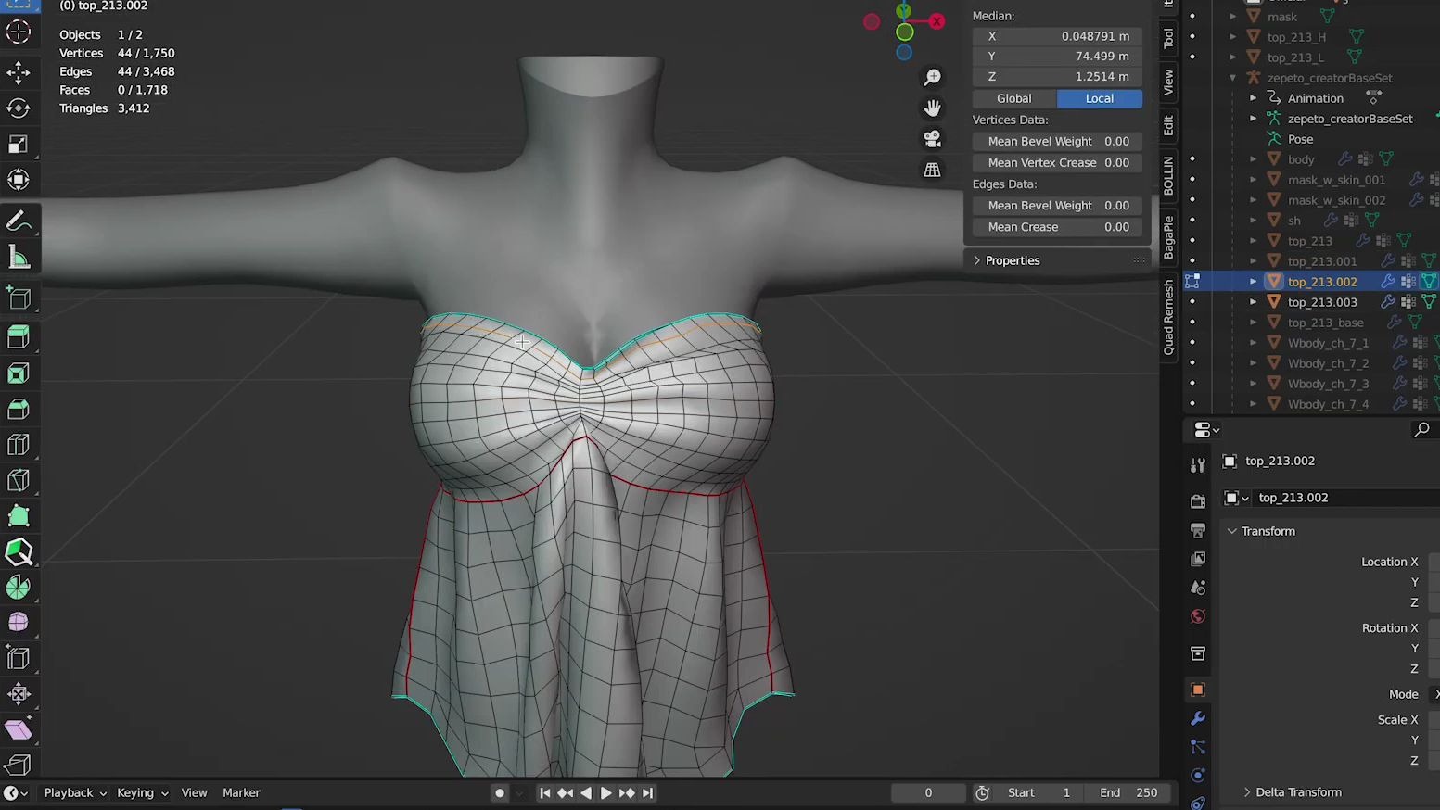
Task: Pick the Extrude Region tool
Action: [19, 337]
